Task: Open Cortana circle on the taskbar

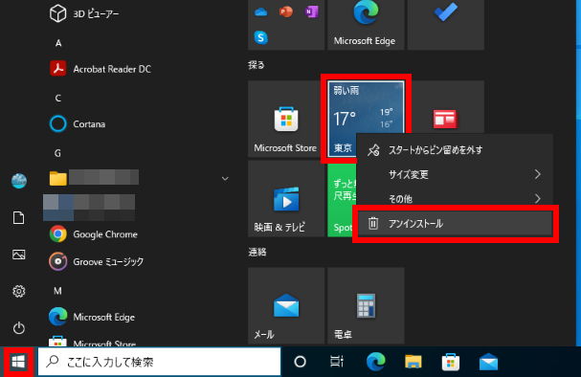Action: click(x=301, y=362)
